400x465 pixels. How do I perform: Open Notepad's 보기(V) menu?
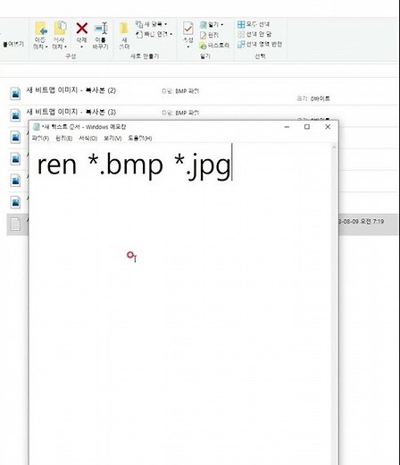coord(112,139)
